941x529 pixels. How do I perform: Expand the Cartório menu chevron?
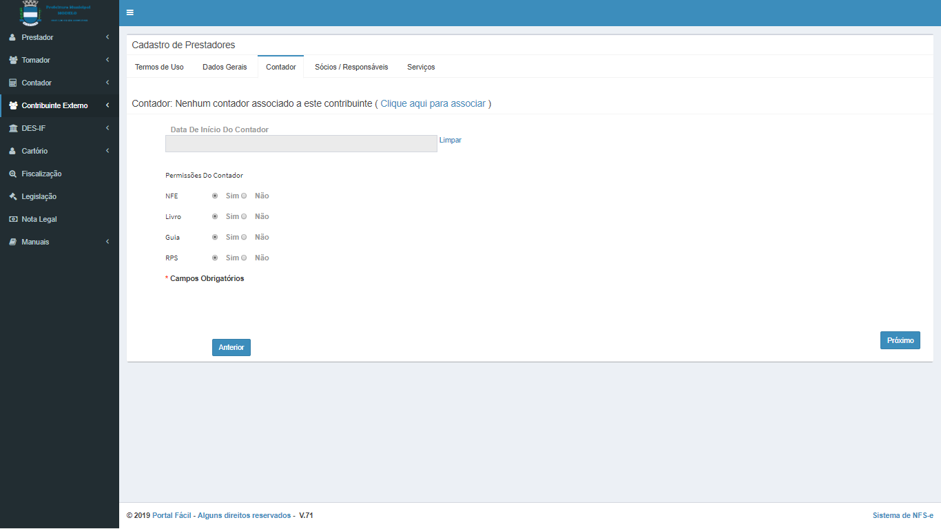(107, 151)
